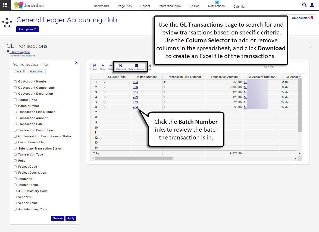Image resolution: width=319 pixels, height=232 pixels.
Task: Click the Save toolbar icon
Action: click(x=95, y=67)
